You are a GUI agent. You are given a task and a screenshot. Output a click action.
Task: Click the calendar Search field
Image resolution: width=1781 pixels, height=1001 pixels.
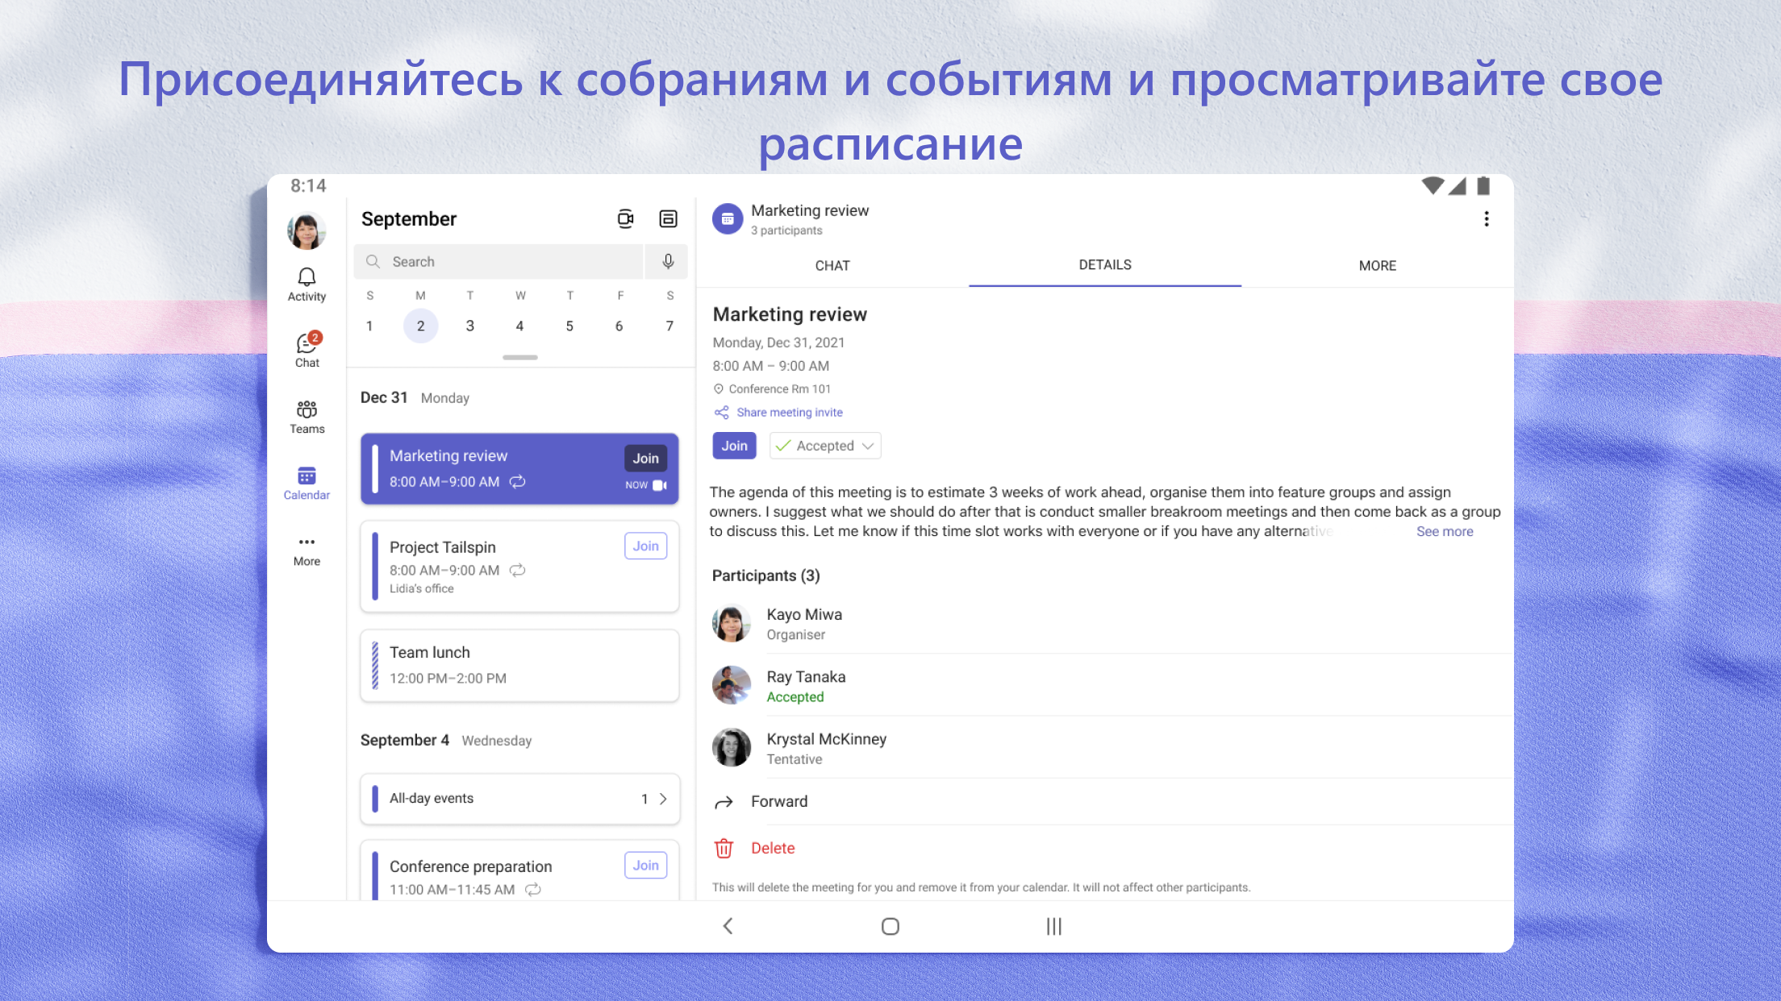498,261
